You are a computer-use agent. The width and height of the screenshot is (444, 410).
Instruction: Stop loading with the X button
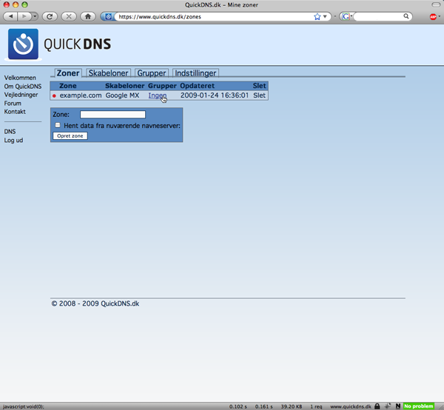coord(69,16)
